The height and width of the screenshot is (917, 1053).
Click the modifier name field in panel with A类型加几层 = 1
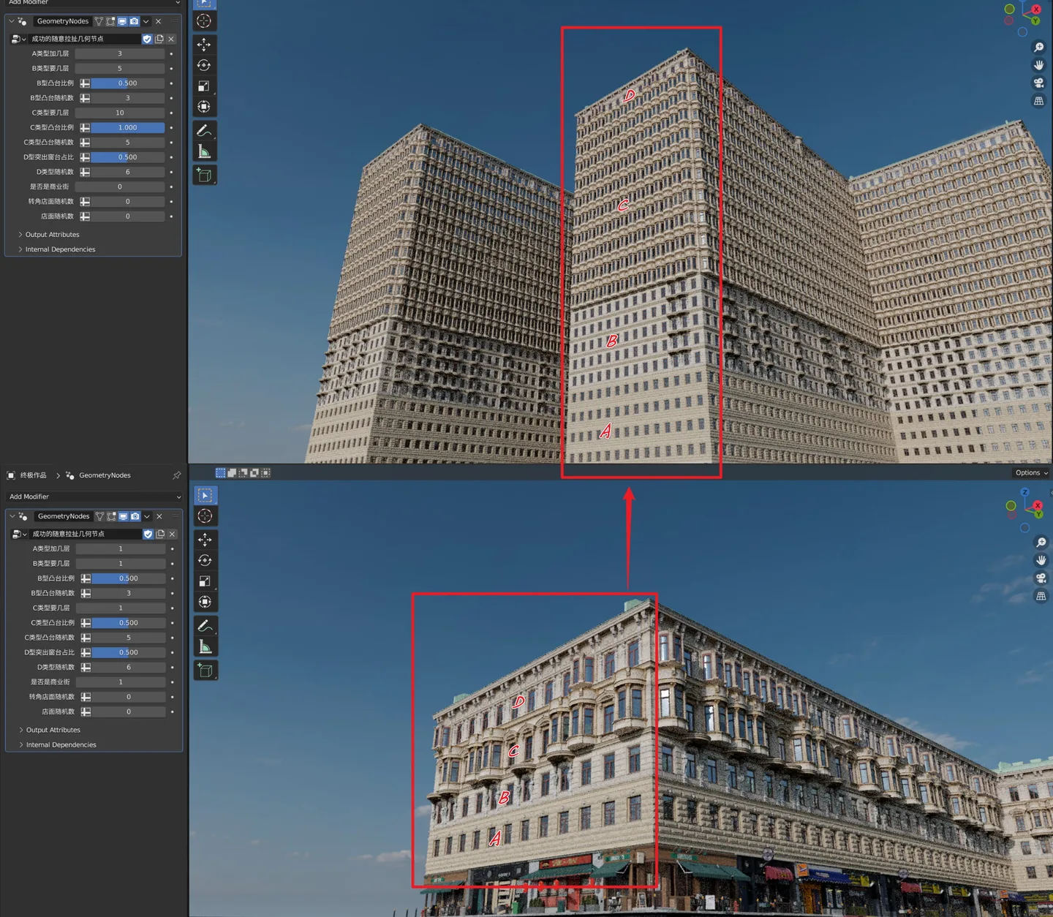[x=64, y=516]
